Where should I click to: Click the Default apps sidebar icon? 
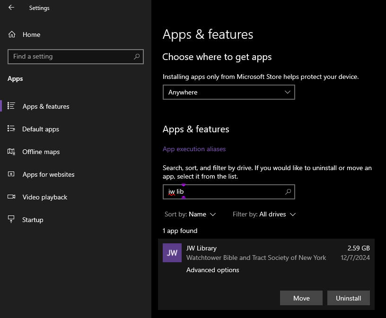[11, 129]
